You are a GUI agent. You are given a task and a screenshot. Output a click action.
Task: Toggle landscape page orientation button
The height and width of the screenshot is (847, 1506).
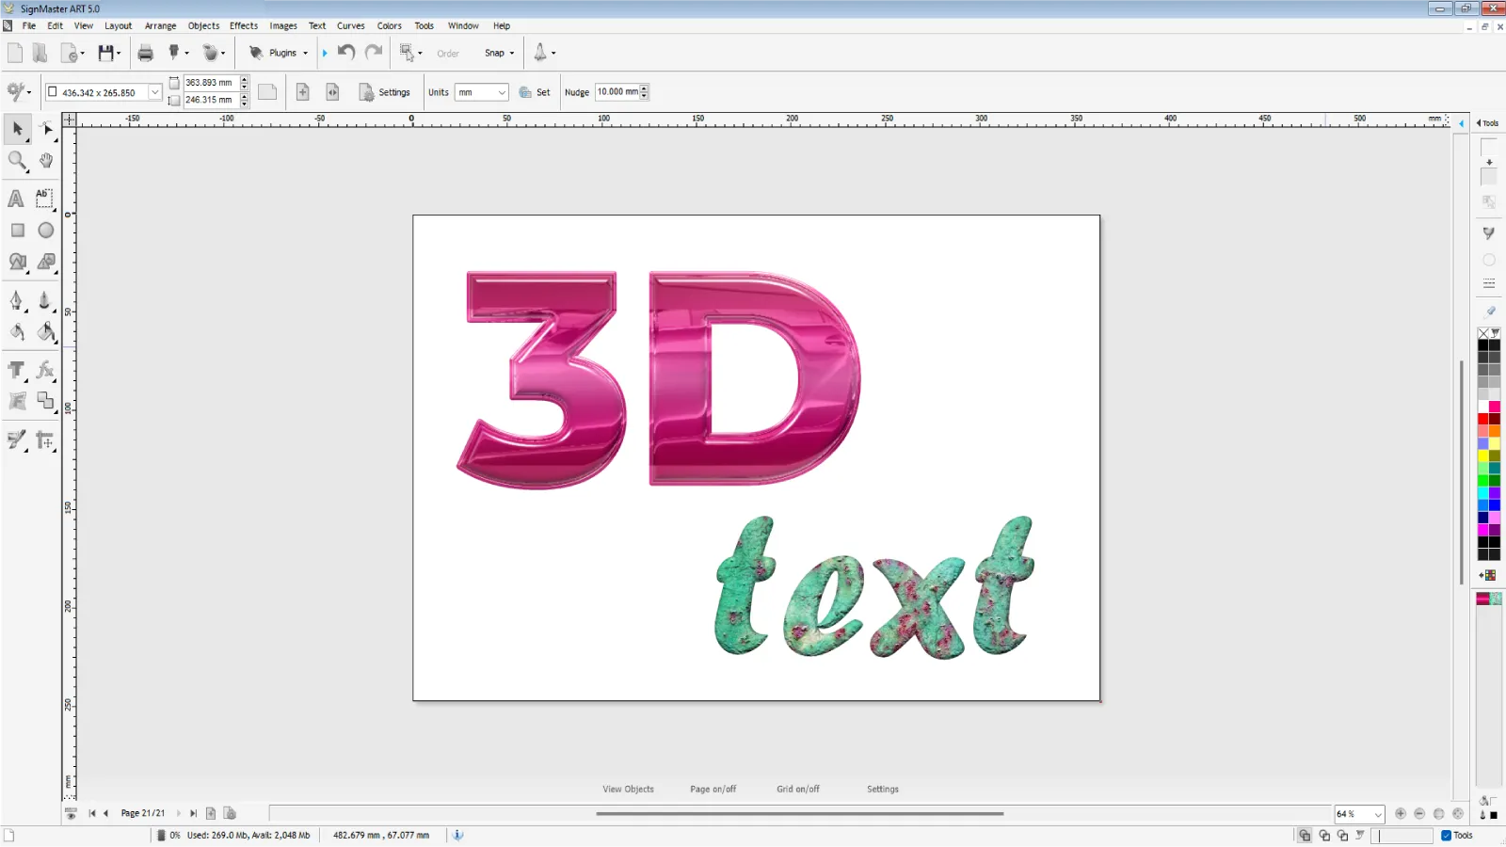267,92
